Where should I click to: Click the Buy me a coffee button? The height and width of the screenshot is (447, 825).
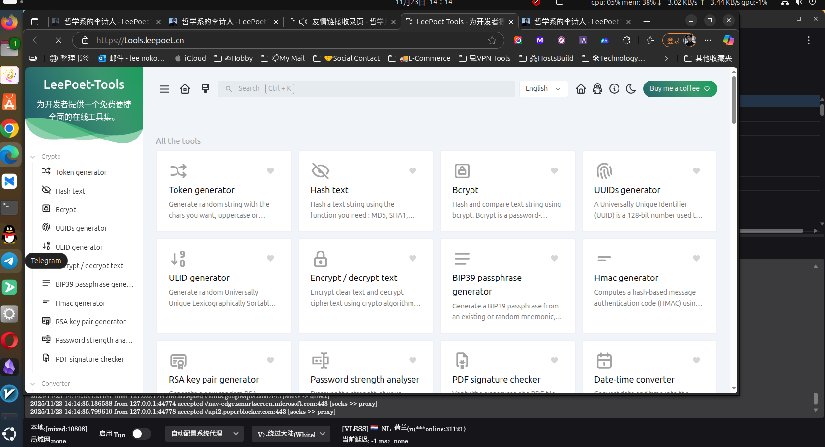click(679, 89)
